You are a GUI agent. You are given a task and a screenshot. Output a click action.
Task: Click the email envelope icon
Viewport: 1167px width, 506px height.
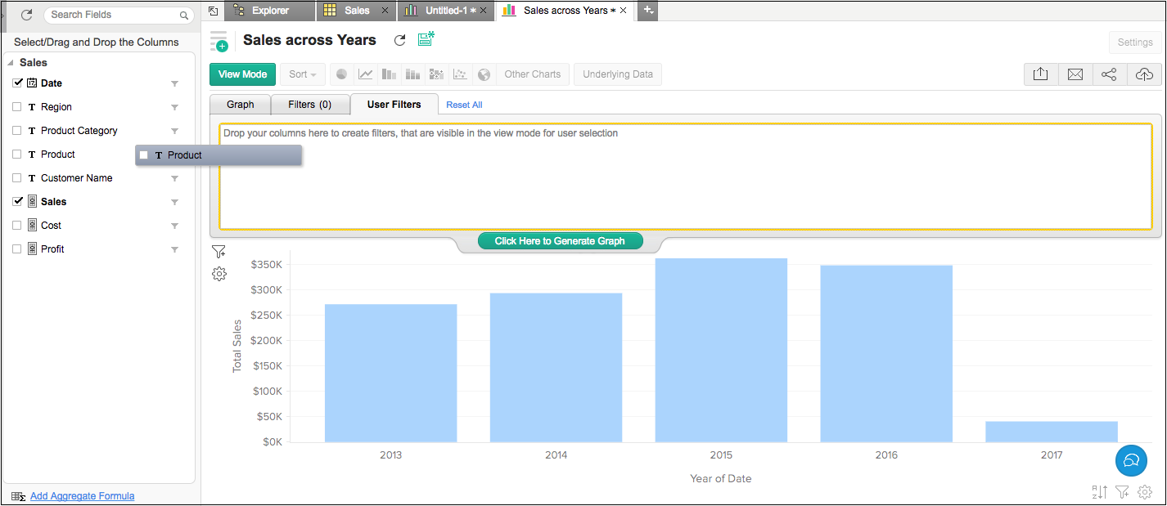(x=1075, y=74)
